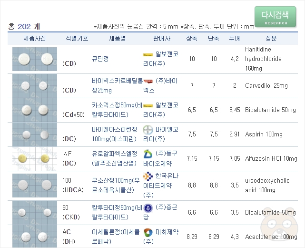Click the ursodeoxycholic acid 100mg ingredient

[x=267, y=185]
